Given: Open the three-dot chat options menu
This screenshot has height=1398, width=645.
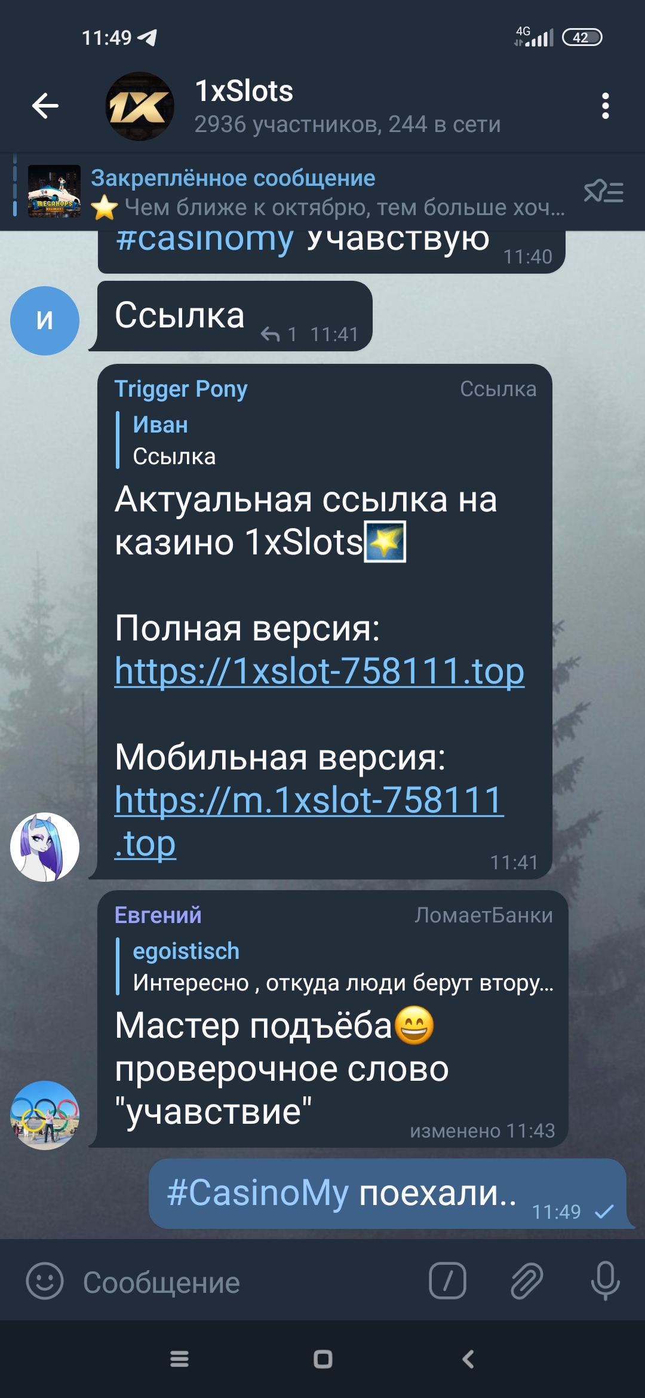Looking at the screenshot, I should 605,106.
